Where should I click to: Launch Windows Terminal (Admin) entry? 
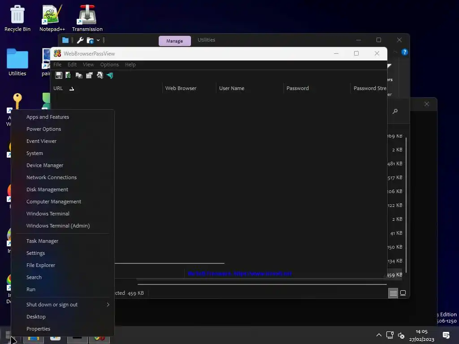tap(62, 226)
